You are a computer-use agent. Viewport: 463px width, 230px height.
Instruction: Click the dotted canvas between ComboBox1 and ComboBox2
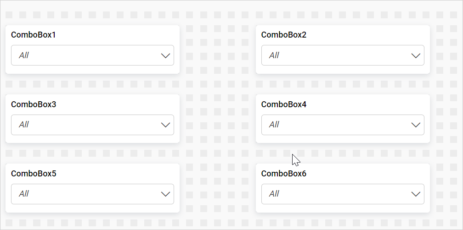tap(217, 49)
